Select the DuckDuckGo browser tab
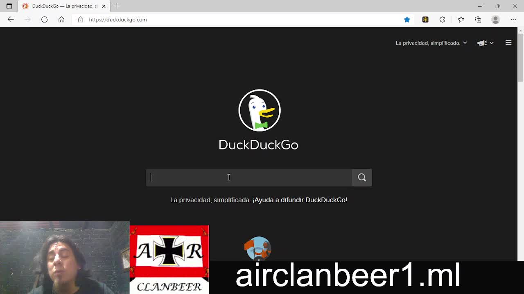 (64, 6)
